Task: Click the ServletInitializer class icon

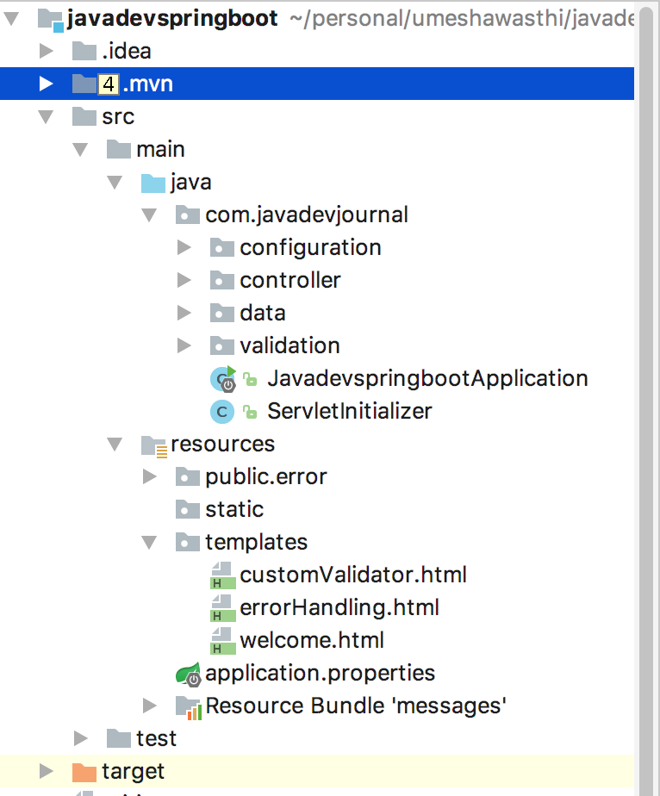Action: (x=222, y=412)
